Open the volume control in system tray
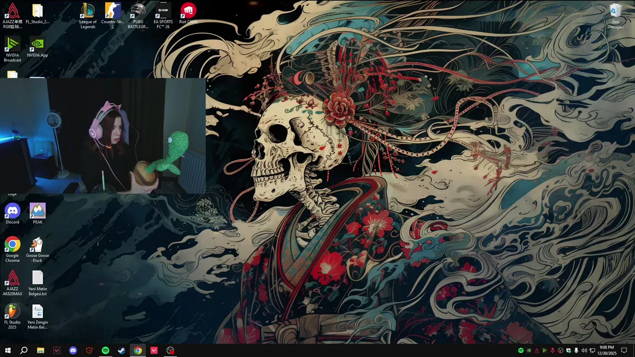This screenshot has height=357, width=635. (x=584, y=351)
